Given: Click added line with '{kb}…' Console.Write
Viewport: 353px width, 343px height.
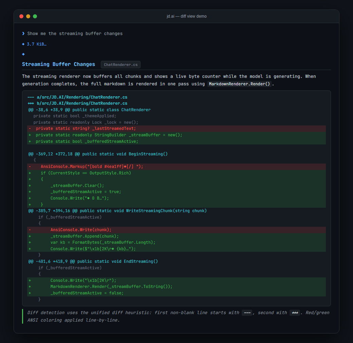Looking at the screenshot, I should point(176,249).
